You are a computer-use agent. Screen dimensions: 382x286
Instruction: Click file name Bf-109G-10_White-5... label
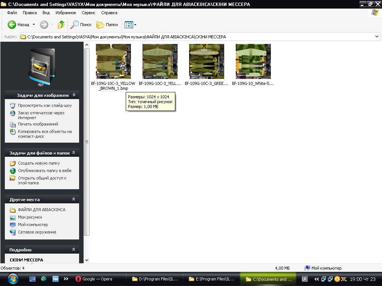pos(253,83)
